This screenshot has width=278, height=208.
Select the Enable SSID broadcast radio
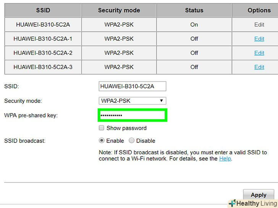[x=102, y=141]
